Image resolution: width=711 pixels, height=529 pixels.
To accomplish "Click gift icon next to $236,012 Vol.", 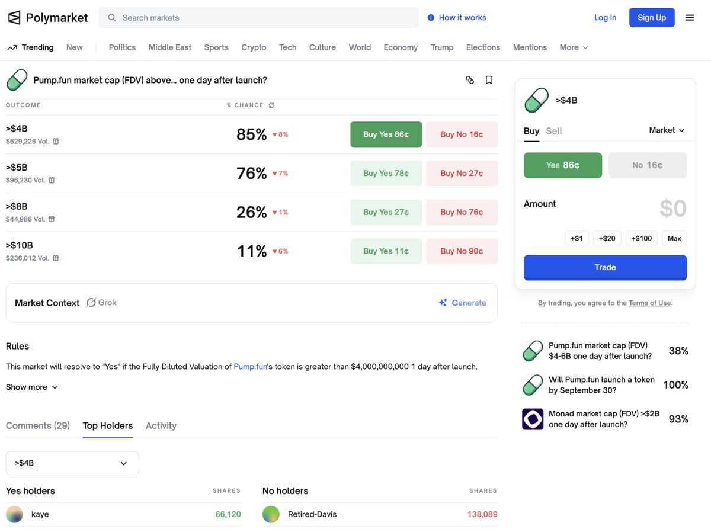I will [56, 258].
